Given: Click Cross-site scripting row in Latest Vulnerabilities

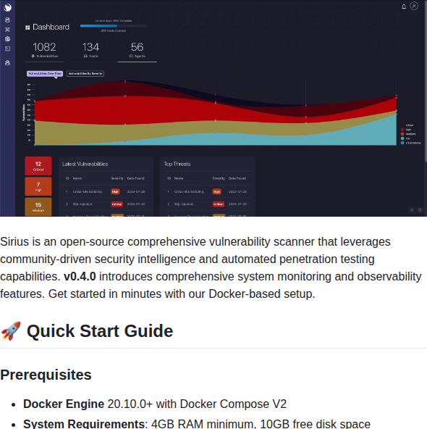Looking at the screenshot, I should coord(106,191).
